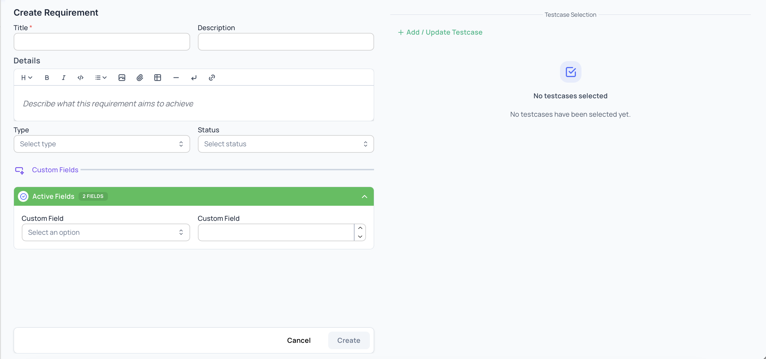Screen dimensions: 766x359
Task: Insert an image into Details
Action: point(122,78)
